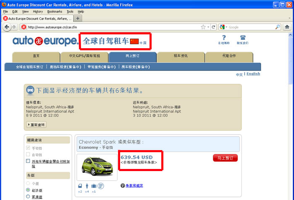
Task: Click the 房车租赁(筹备中) submenu link
Action: pos(136,67)
